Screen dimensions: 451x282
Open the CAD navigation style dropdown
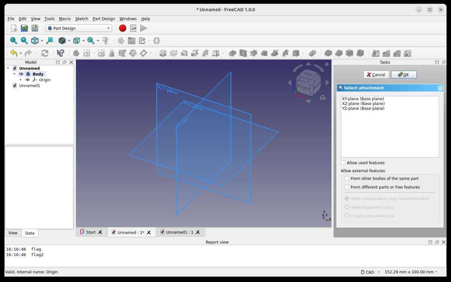coord(370,272)
